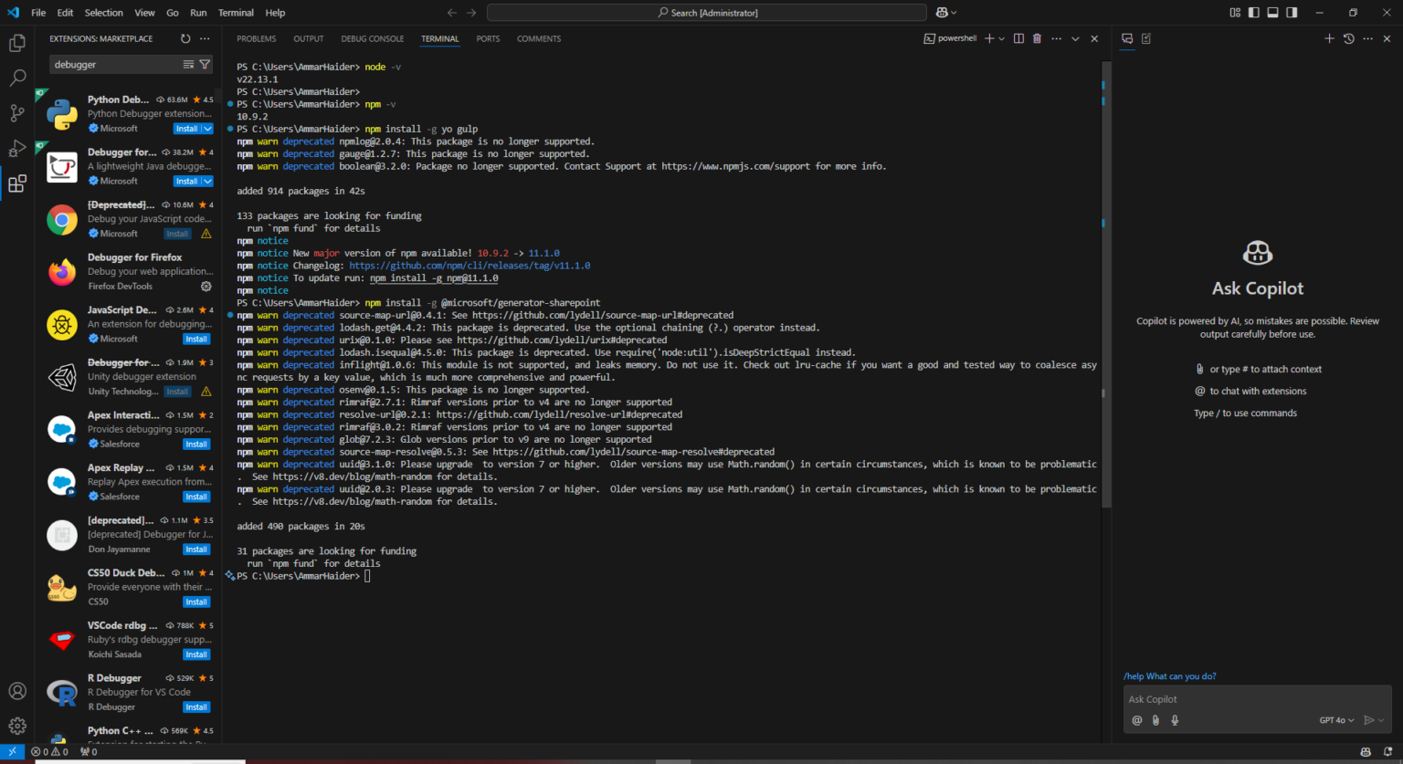Click the Ask Copilot chat input field
Image resolution: width=1403 pixels, height=764 pixels.
[1257, 699]
